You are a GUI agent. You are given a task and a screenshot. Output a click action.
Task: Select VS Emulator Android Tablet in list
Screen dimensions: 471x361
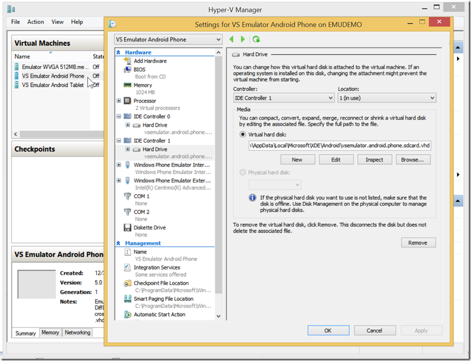[53, 85]
